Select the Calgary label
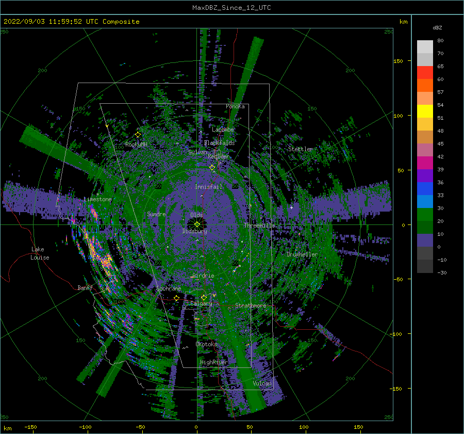 tap(201, 303)
